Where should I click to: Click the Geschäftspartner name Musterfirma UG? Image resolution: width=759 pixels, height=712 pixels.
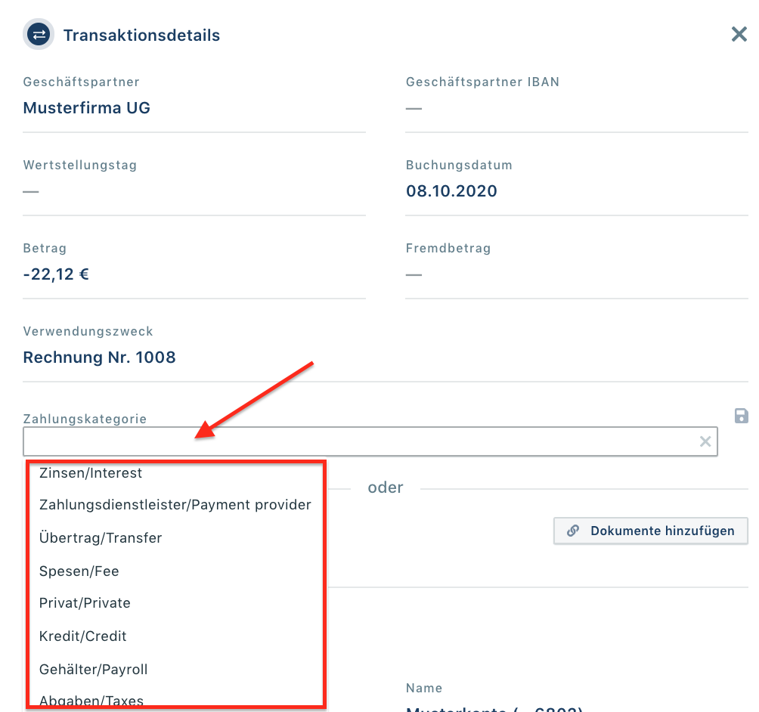(x=88, y=107)
